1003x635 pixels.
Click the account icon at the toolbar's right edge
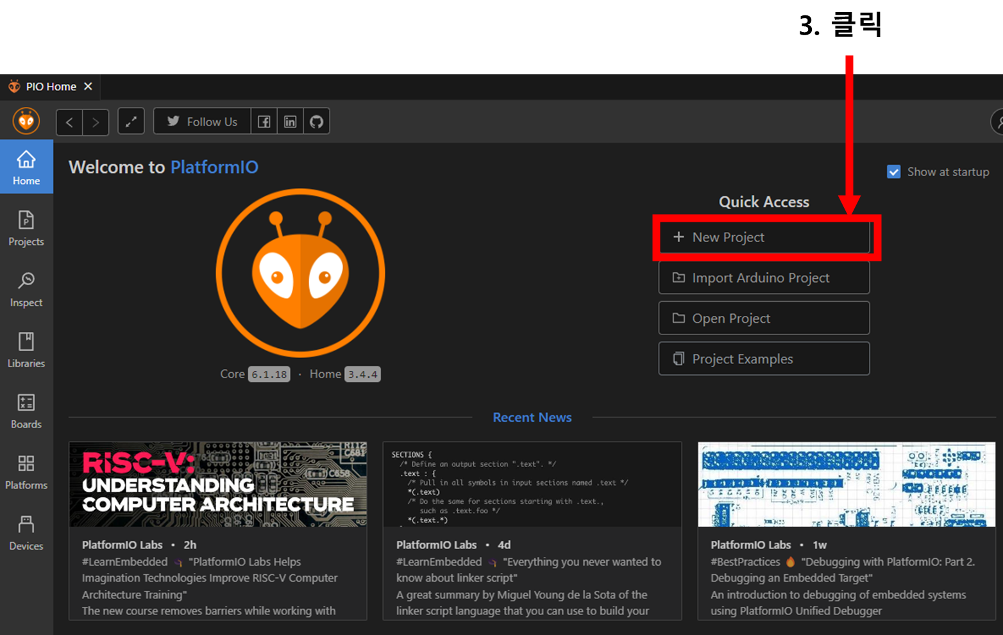tap(997, 122)
